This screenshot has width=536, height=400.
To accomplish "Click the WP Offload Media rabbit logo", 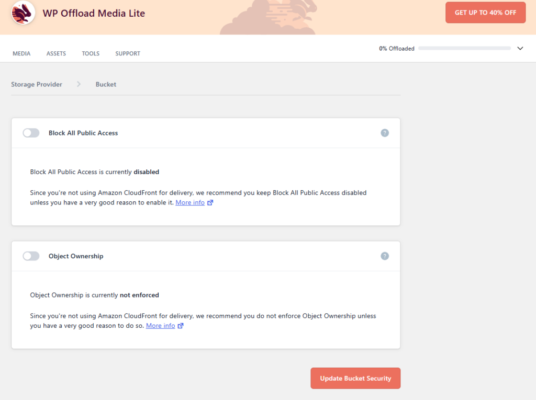I will click(x=23, y=13).
